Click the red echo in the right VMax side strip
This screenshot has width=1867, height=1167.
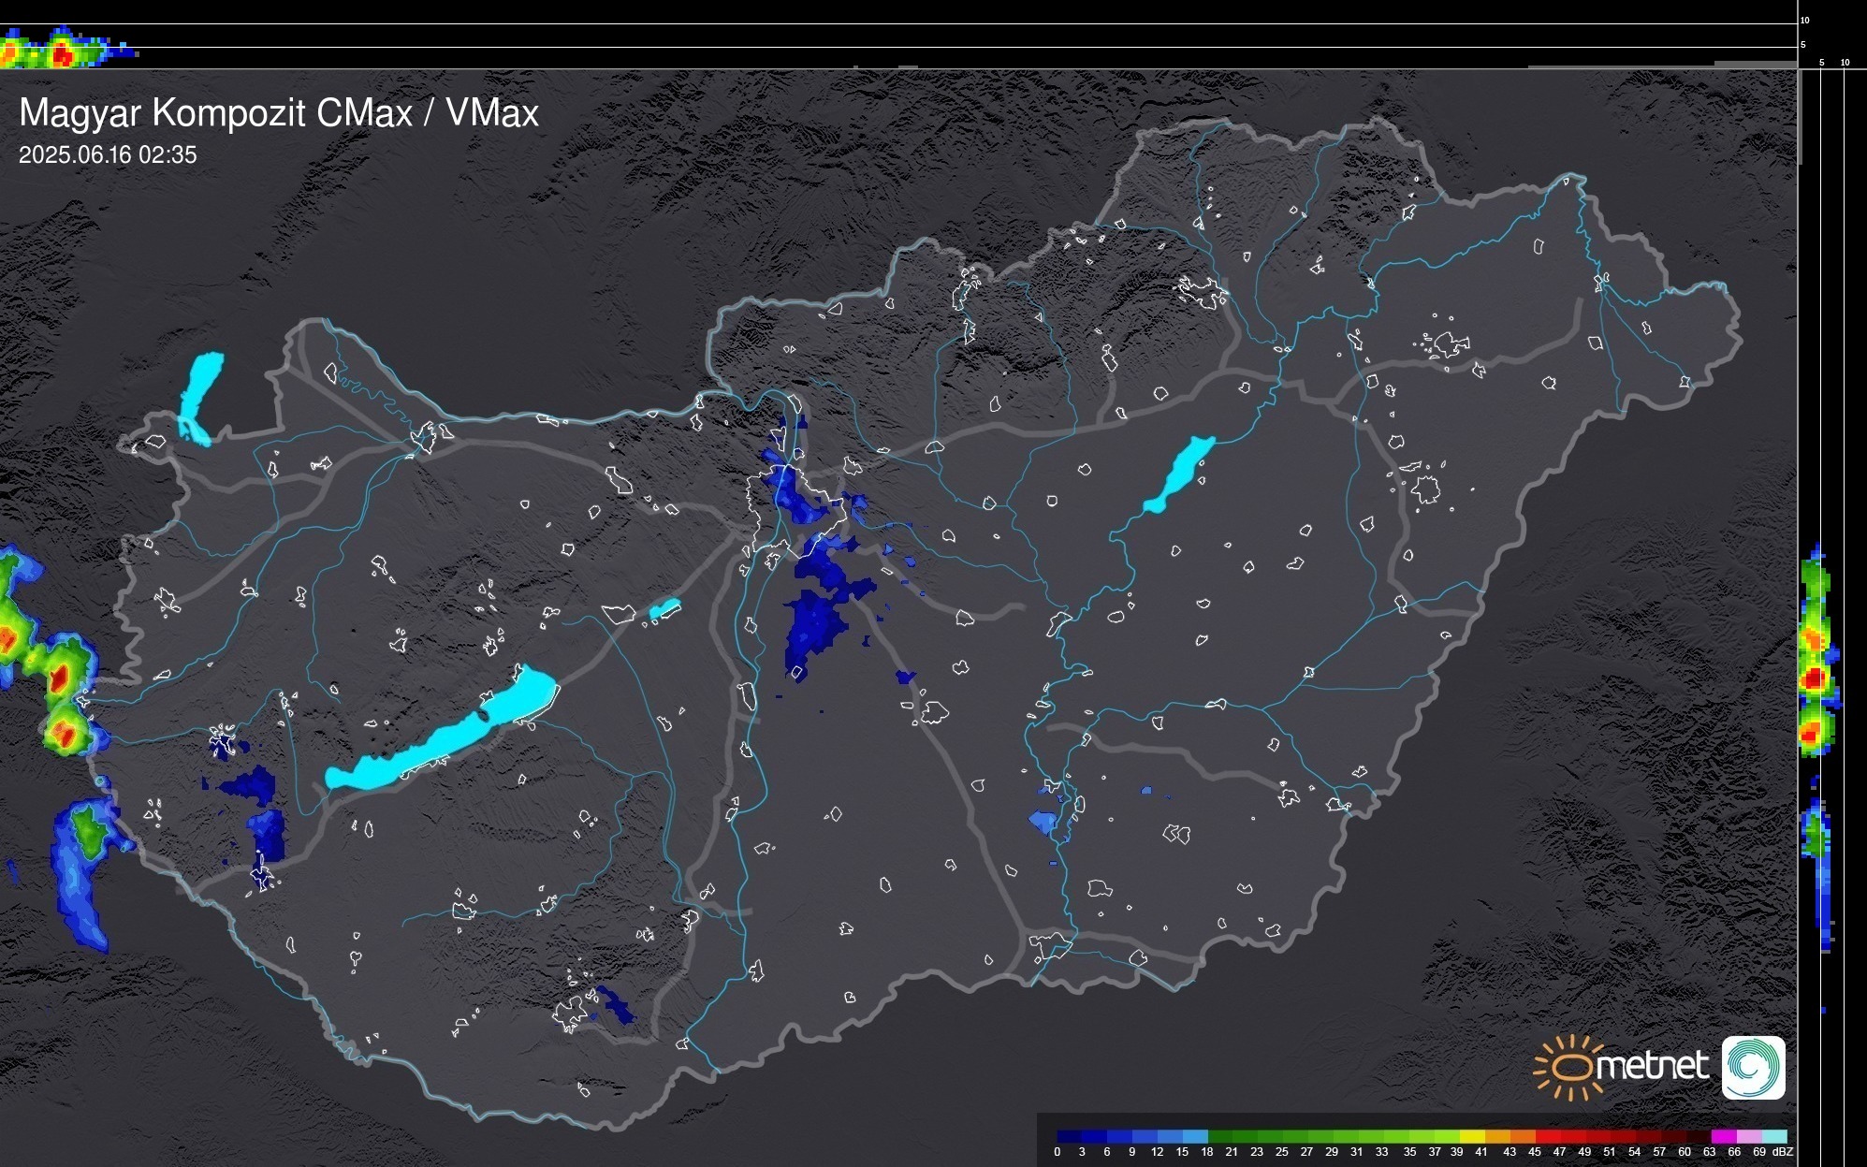tap(1815, 678)
